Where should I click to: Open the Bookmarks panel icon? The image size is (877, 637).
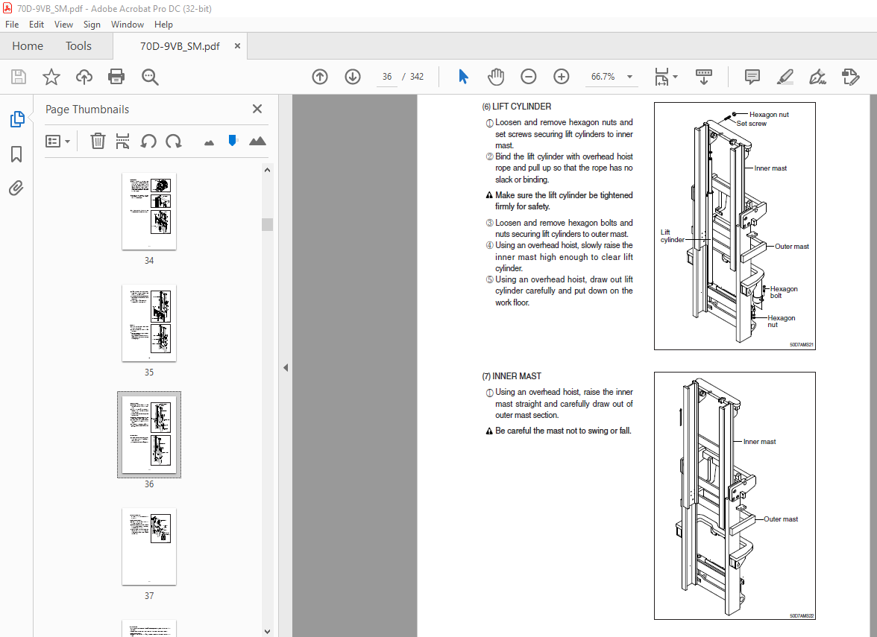tap(16, 154)
